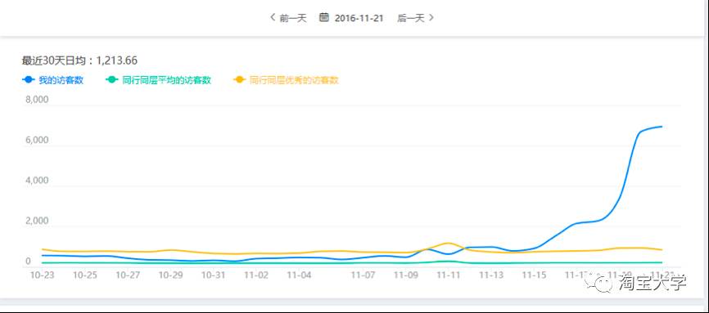
Task: Click the orange legend marker icon
Action: tap(240, 80)
